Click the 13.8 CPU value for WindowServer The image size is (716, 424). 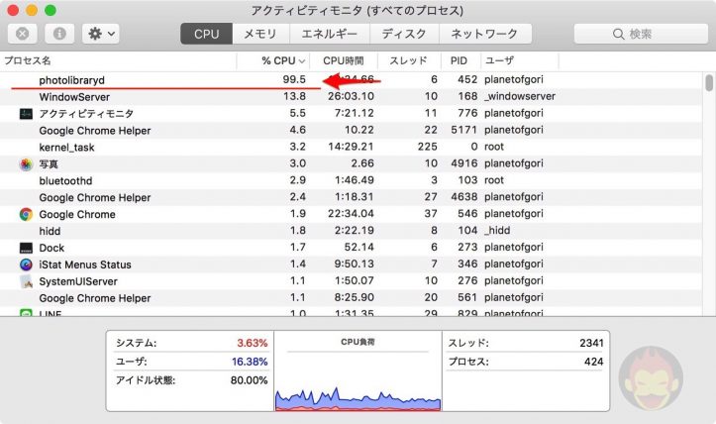click(x=294, y=96)
